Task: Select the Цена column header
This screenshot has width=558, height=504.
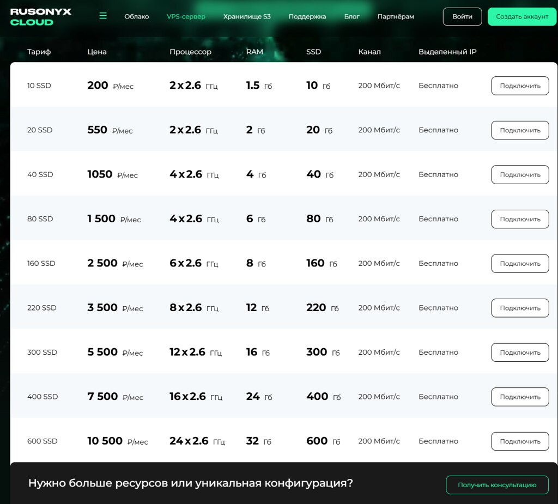Action: coord(97,52)
